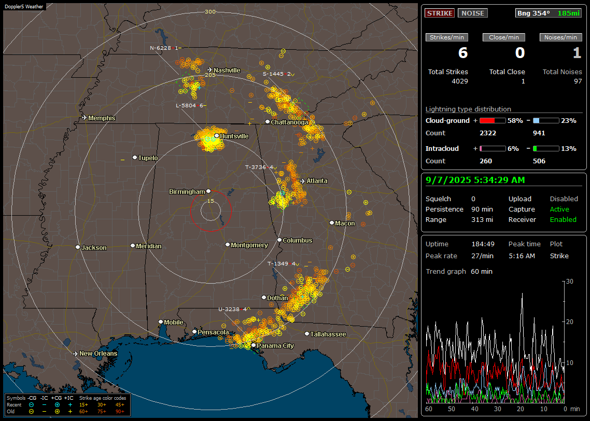The height and width of the screenshot is (421, 590).
Task: Click the old -IC yellow dash symbol
Action: click(x=45, y=412)
